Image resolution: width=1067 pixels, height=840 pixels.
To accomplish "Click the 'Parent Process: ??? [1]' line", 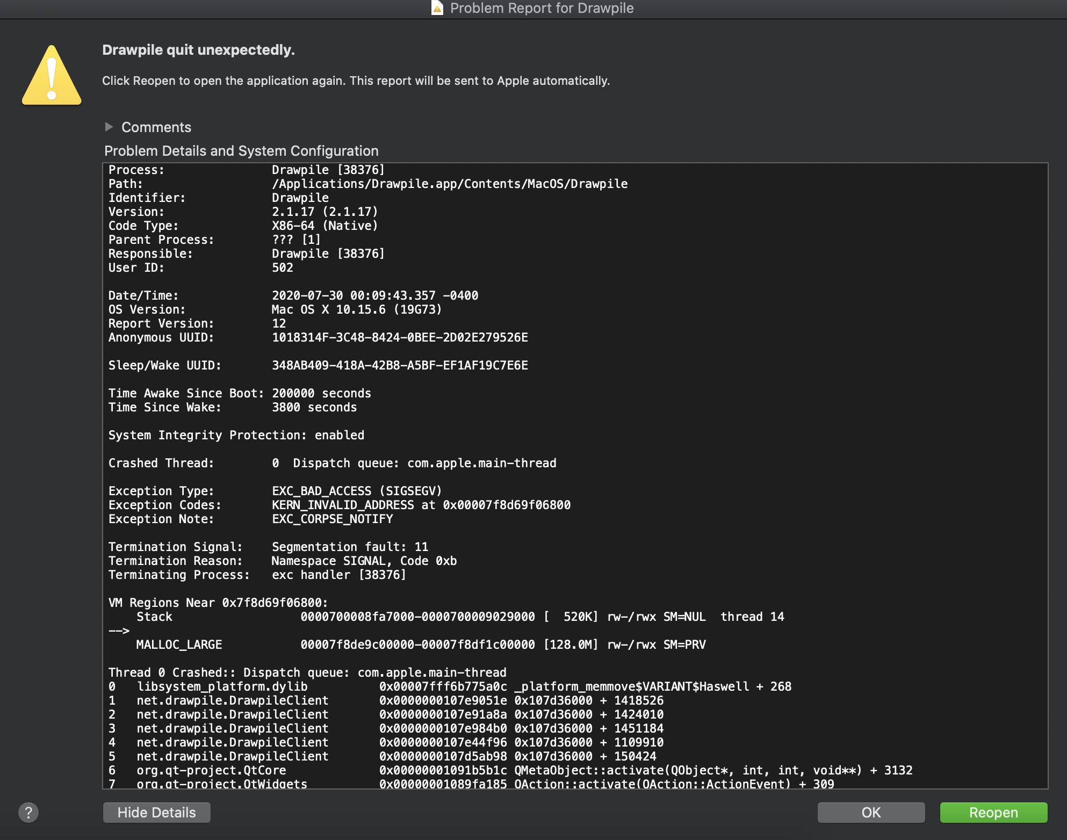I will [214, 240].
